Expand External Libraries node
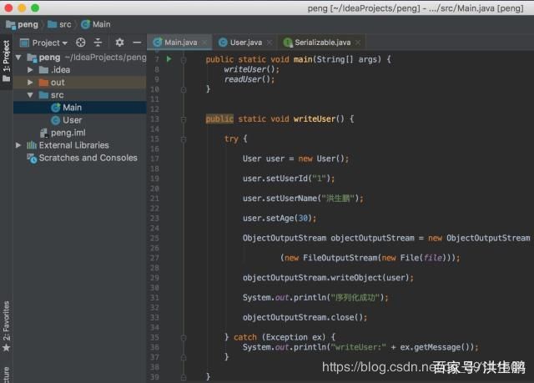534x383 pixels. point(18,145)
